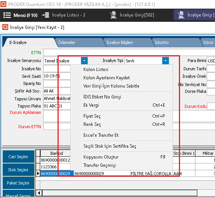Viewport: 215px width, 198px height.
Task: Click the Durum Tarihi input field
Action: [x=211, y=69]
